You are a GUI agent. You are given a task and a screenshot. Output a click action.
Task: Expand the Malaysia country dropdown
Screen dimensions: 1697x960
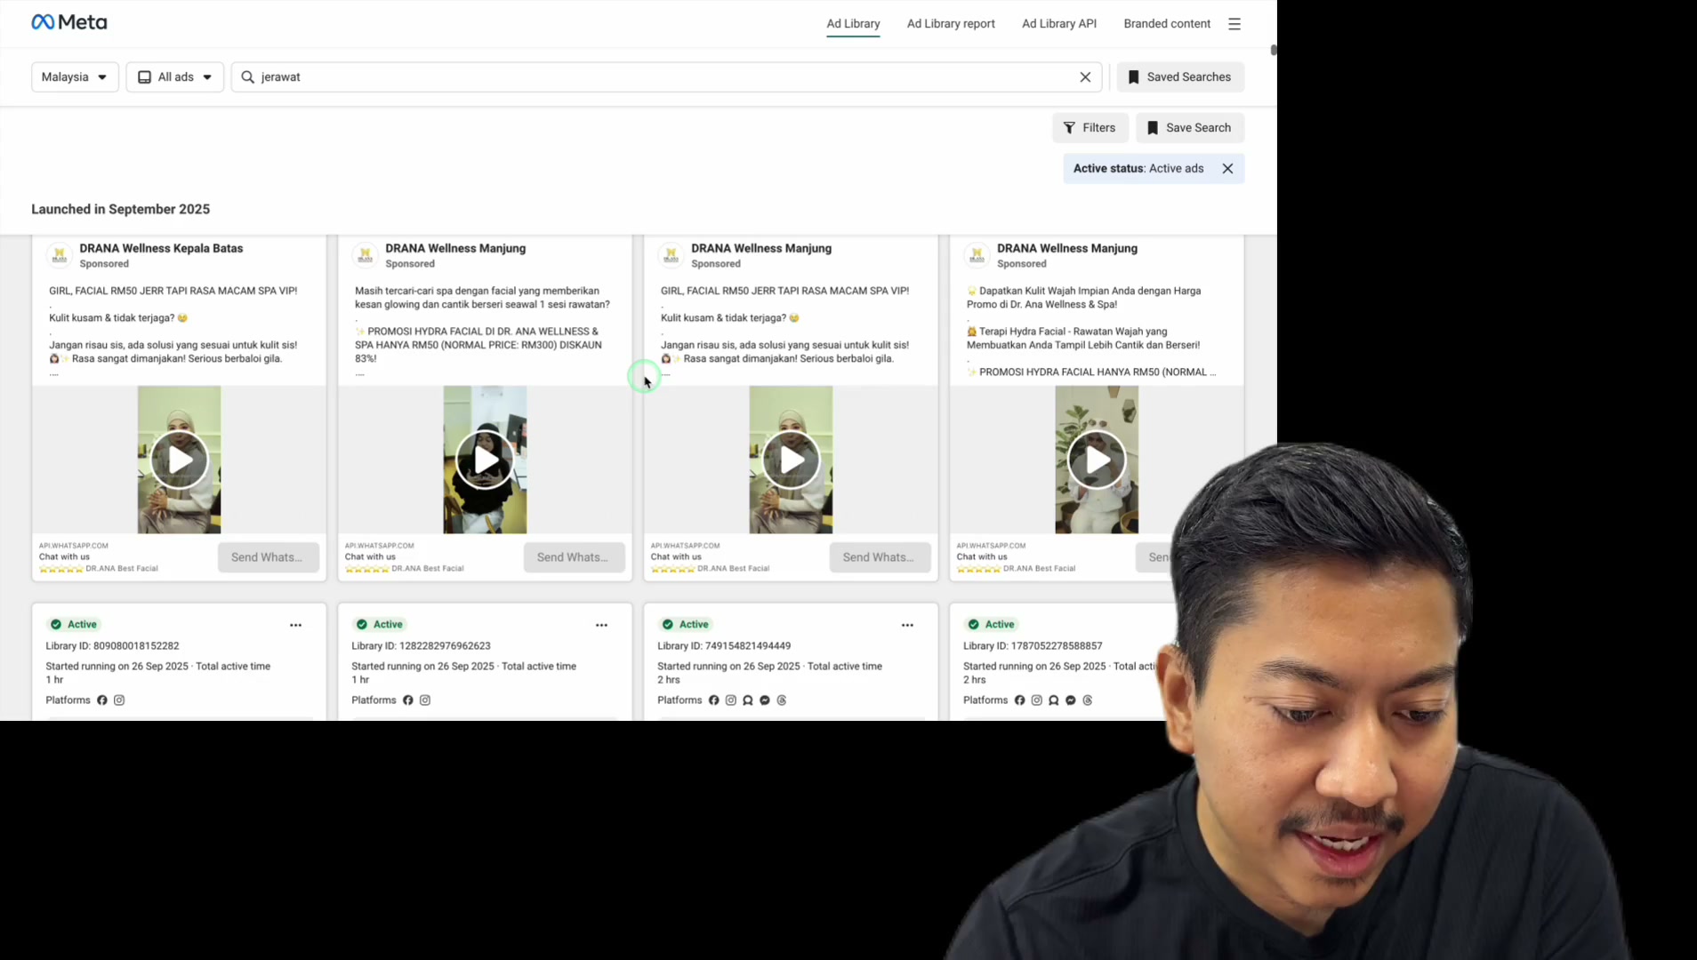[75, 77]
